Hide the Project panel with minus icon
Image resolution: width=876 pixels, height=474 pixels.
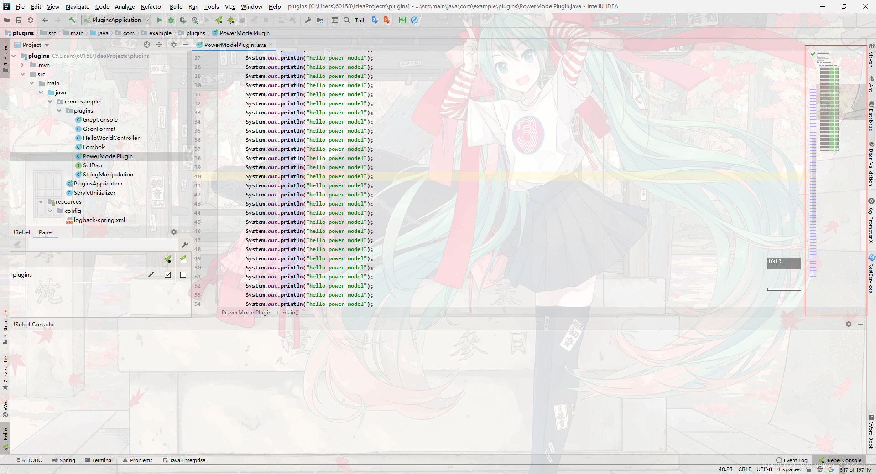pos(186,45)
